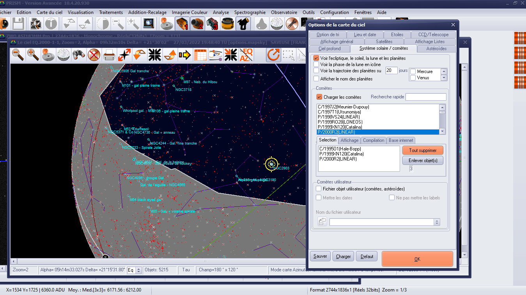Enable 'Voir la phase de la lune en icône'
The width and height of the screenshot is (526, 295).
coord(316,65)
